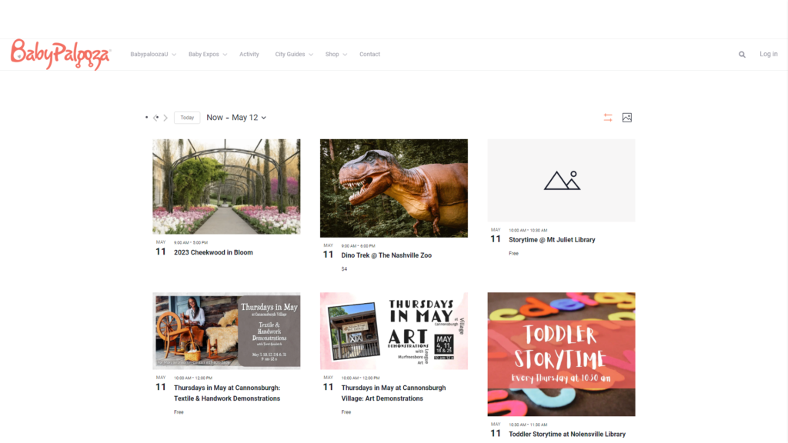The height and width of the screenshot is (443, 788).
Task: Open the Now - May 12 date picker
Action: point(236,118)
